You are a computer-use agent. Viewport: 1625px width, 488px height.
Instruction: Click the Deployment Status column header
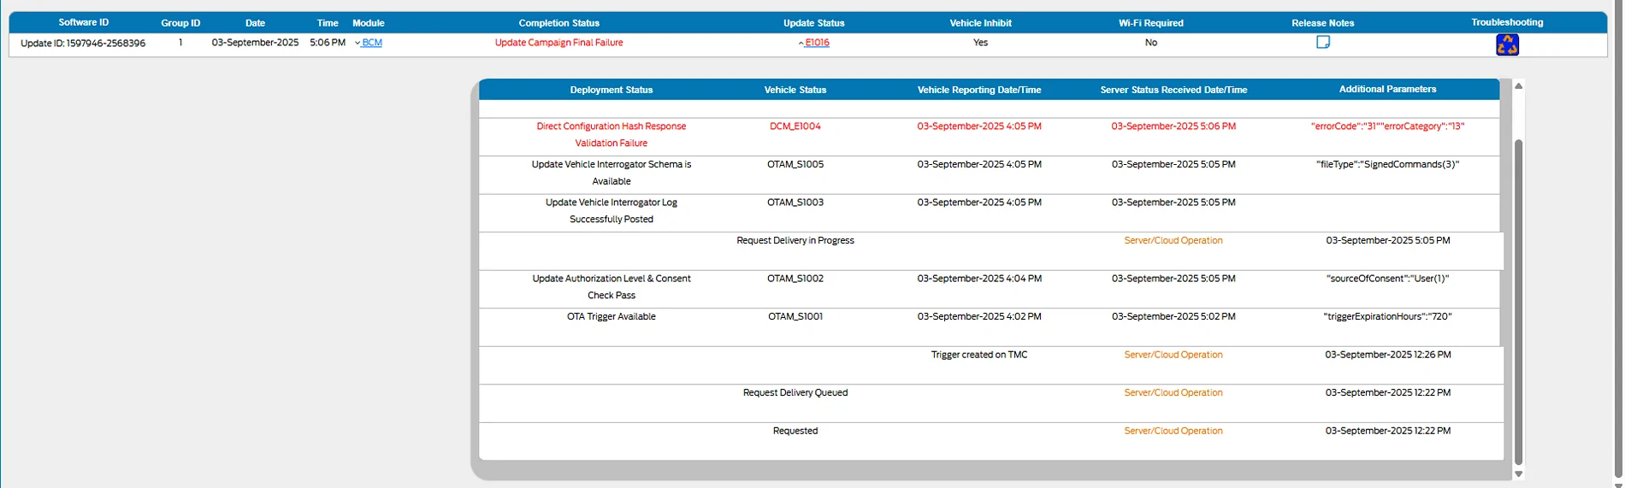(611, 90)
